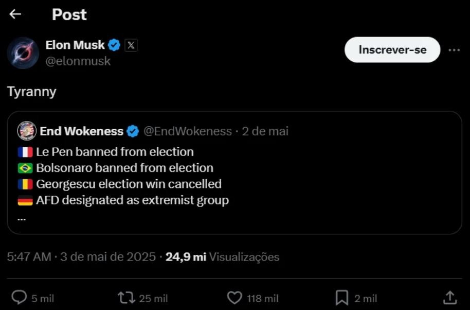The height and width of the screenshot is (310, 470).
Task: Click the post timestamp 5:47 AM
Action: [x=29, y=257]
